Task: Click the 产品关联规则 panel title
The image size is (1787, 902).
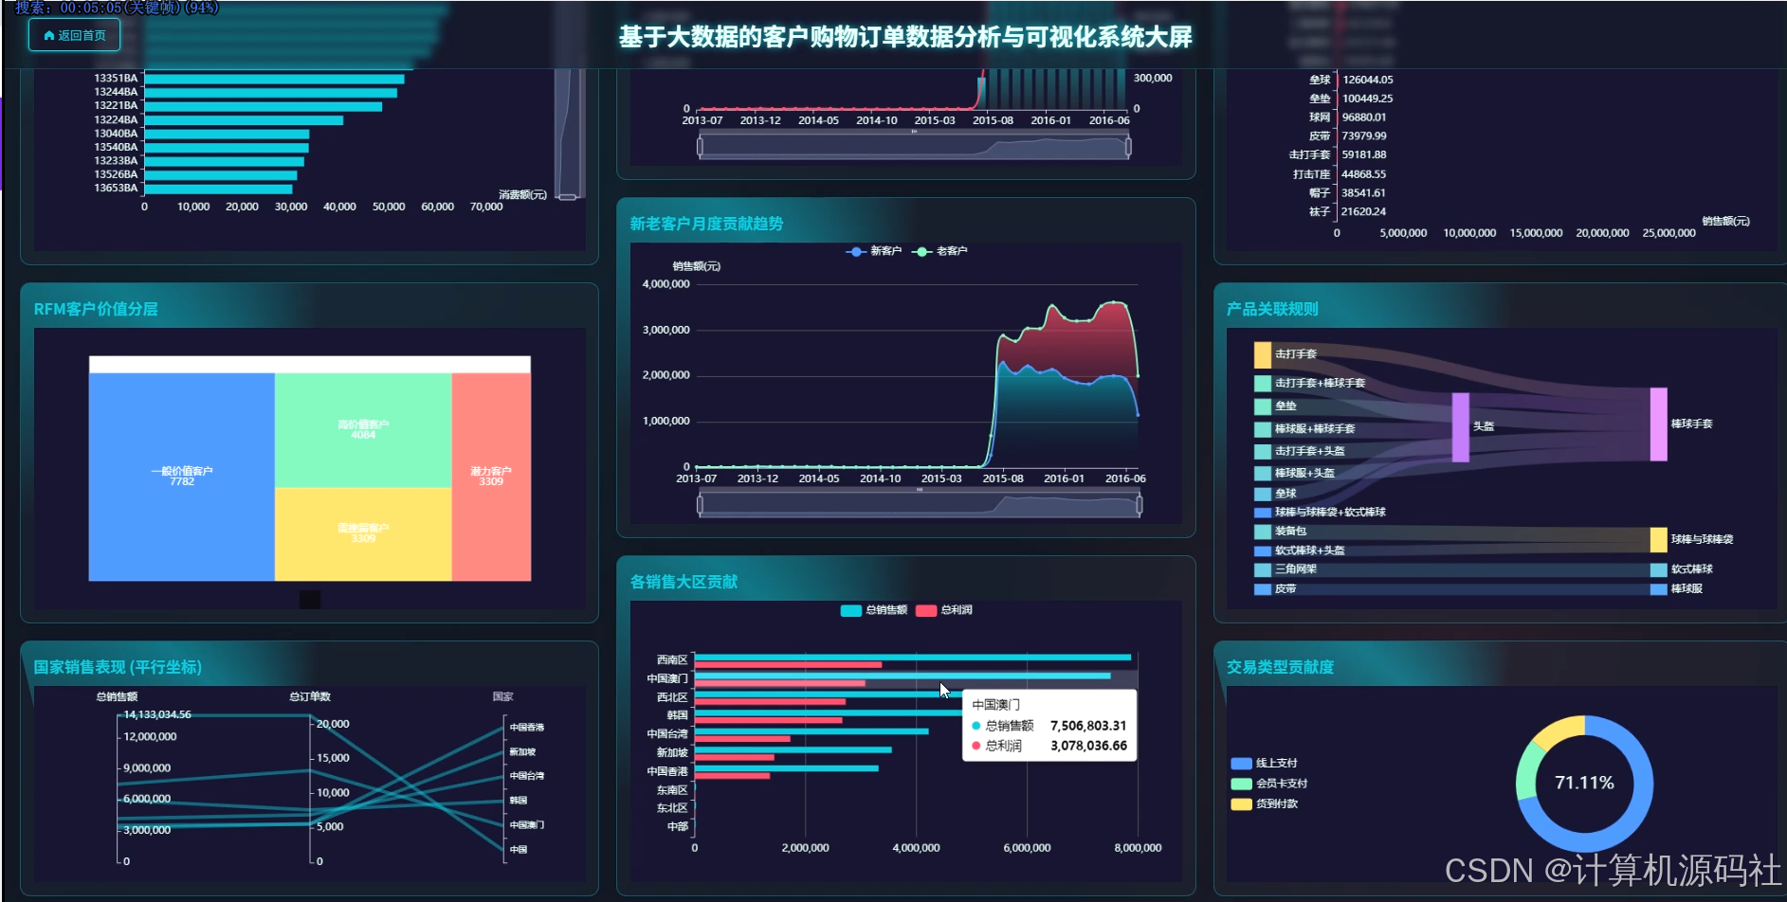Action: (1272, 309)
